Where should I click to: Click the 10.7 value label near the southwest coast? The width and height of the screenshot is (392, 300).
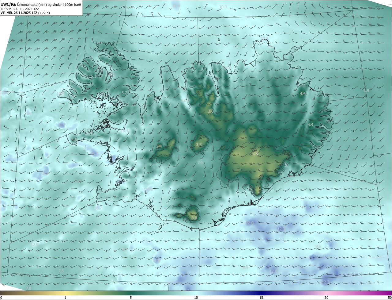98,208
